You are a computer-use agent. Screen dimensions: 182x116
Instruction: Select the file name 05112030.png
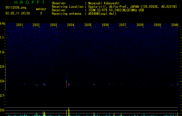tap(16, 8)
